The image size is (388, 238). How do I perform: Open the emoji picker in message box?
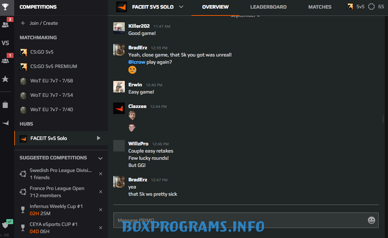pyautogui.click(x=371, y=220)
